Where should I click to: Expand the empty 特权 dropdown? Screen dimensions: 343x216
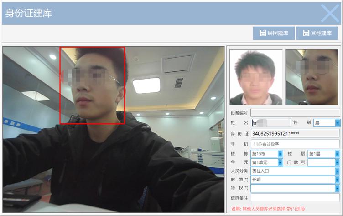[338, 188]
